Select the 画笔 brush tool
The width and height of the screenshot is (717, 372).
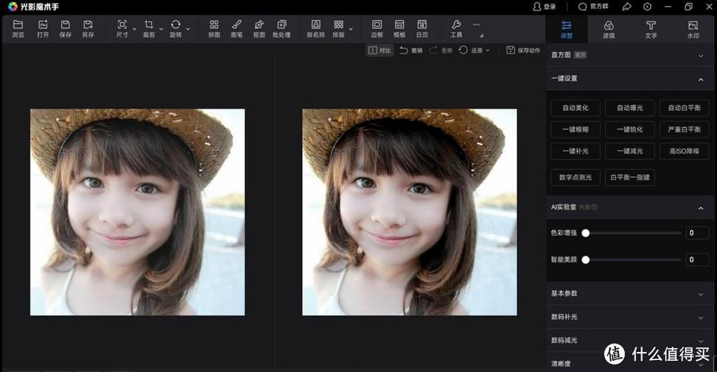click(237, 29)
